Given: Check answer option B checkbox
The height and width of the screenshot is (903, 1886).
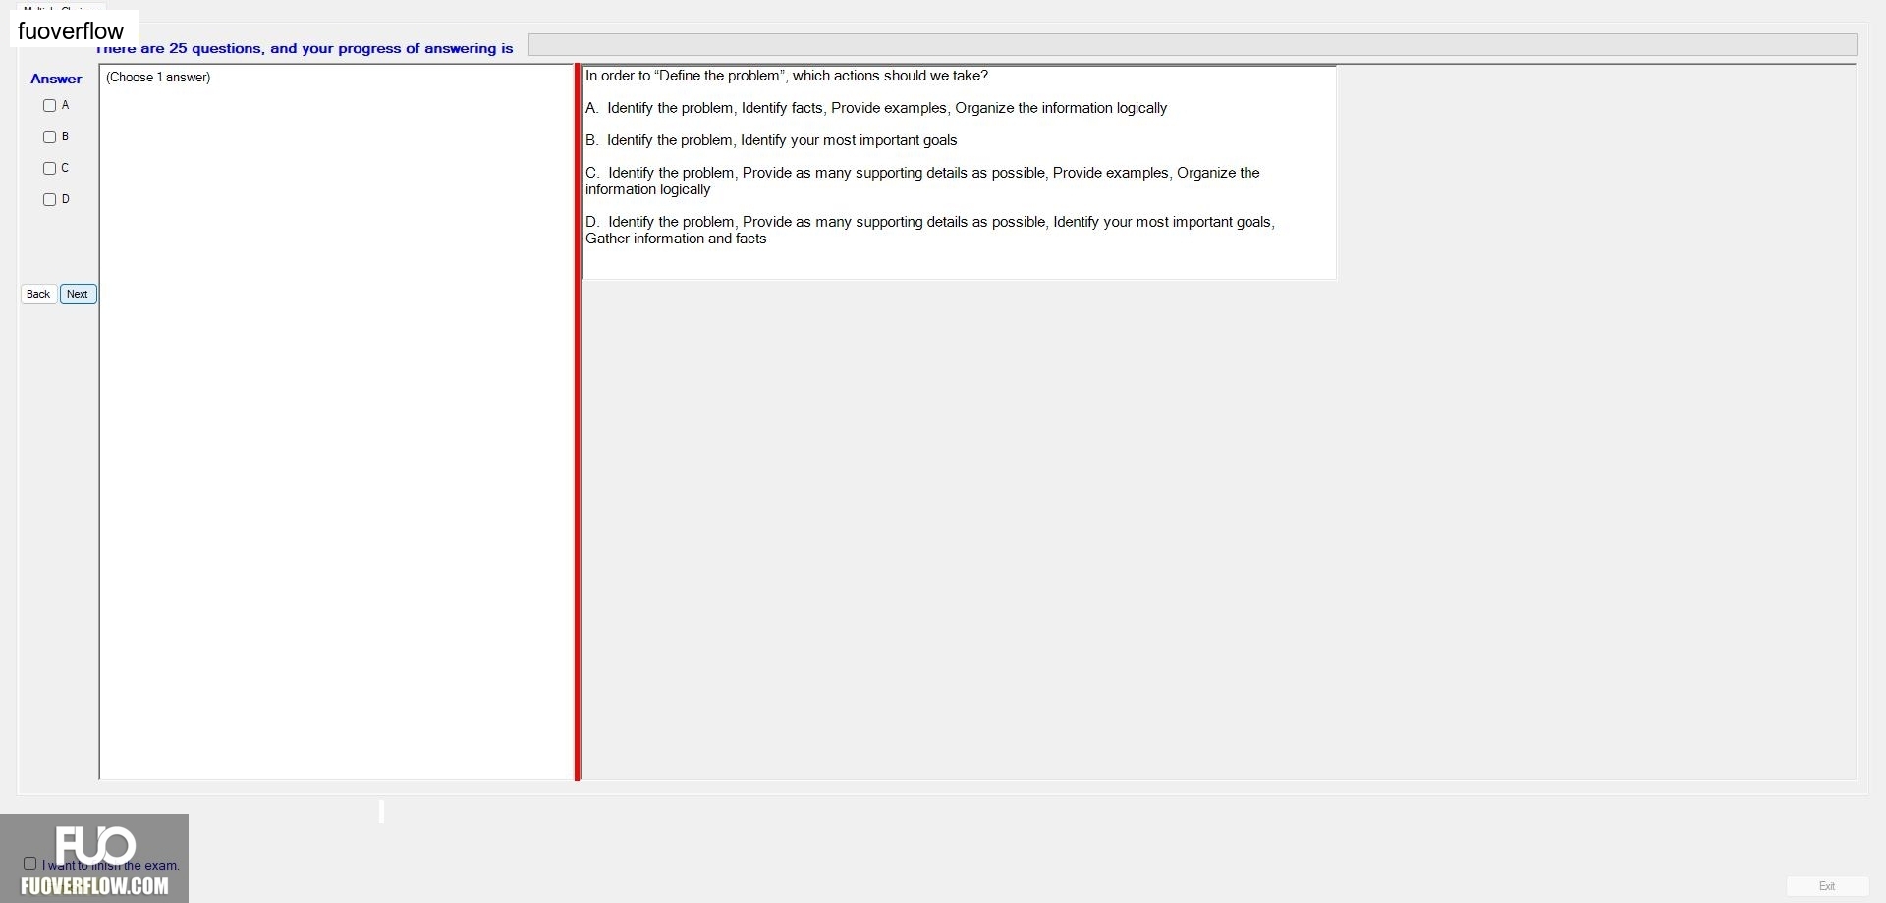Looking at the screenshot, I should pos(49,136).
